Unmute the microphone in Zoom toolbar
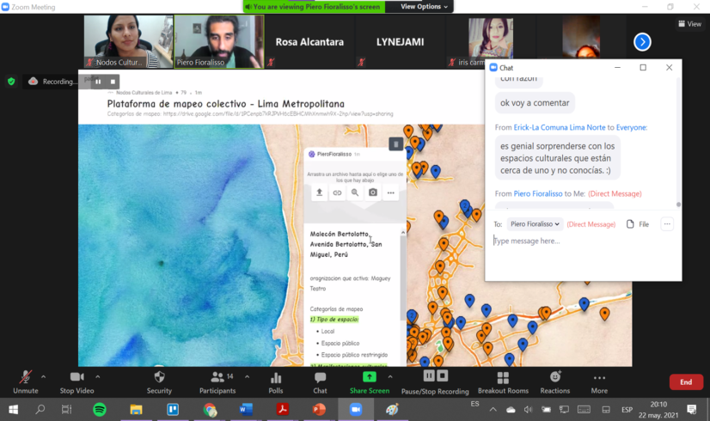This screenshot has width=710, height=421. tap(25, 381)
